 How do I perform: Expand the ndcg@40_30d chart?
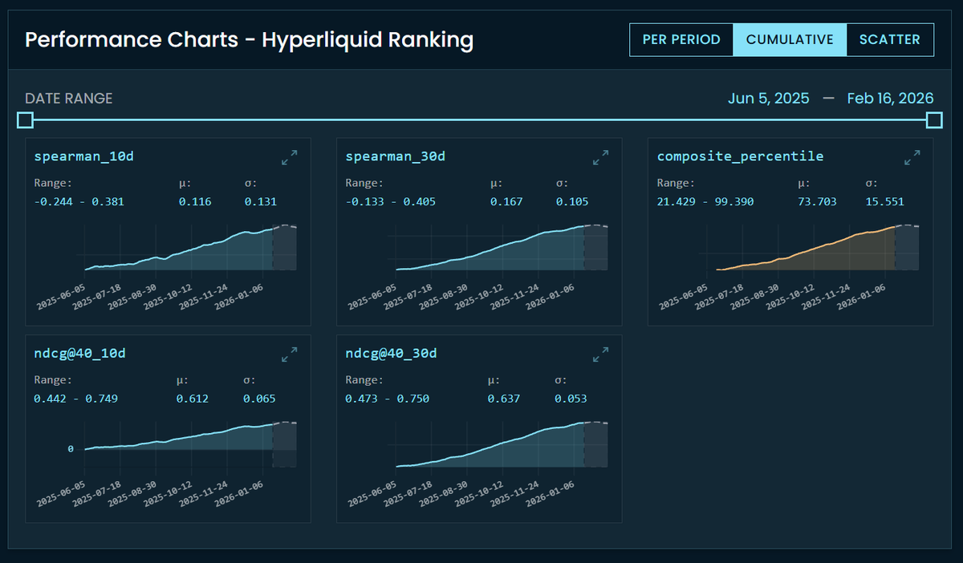(x=600, y=354)
